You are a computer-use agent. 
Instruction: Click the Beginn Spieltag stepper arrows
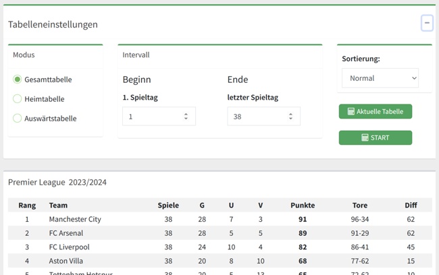(x=186, y=116)
